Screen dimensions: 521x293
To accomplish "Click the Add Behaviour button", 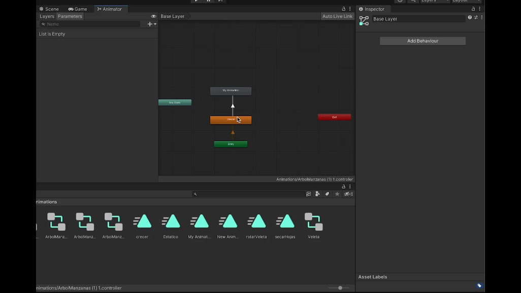I will (422, 41).
